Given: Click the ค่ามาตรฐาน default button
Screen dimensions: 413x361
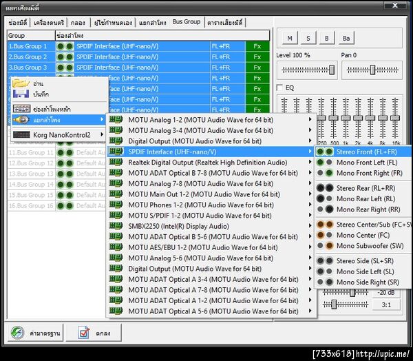Looking at the screenshot, I should [35, 333].
